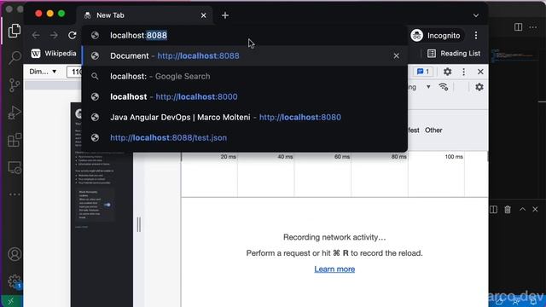The height and width of the screenshot is (307, 546).
Task: Open network conditions wifi icon
Action: 444,87
